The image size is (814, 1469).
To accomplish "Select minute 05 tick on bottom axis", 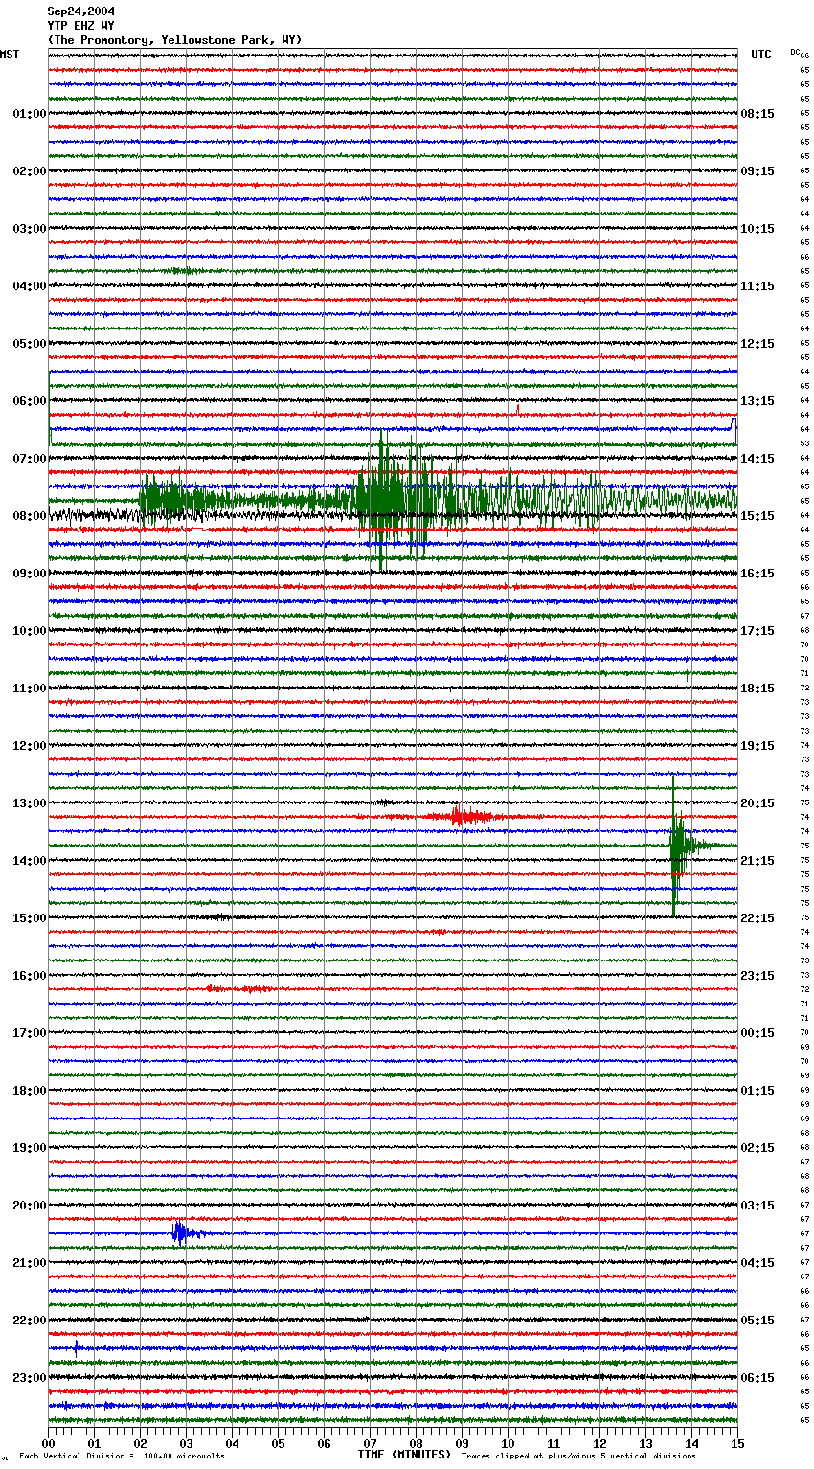I will point(278,1443).
